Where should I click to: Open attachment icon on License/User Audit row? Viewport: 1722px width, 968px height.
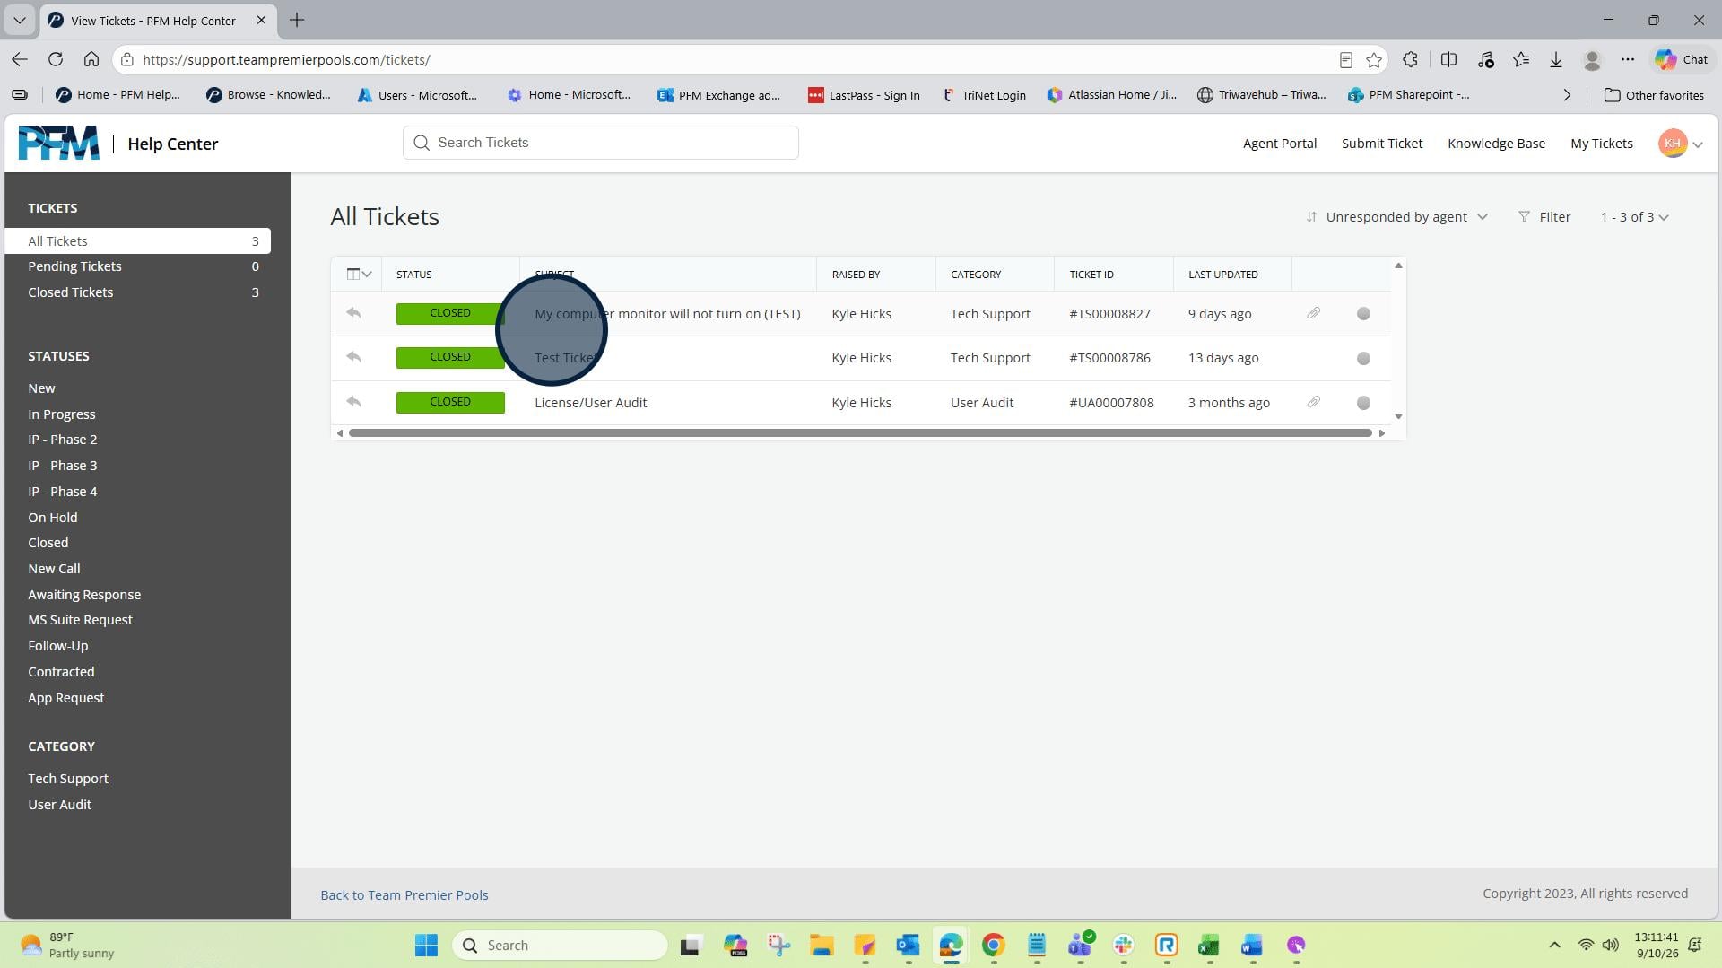[x=1313, y=402]
